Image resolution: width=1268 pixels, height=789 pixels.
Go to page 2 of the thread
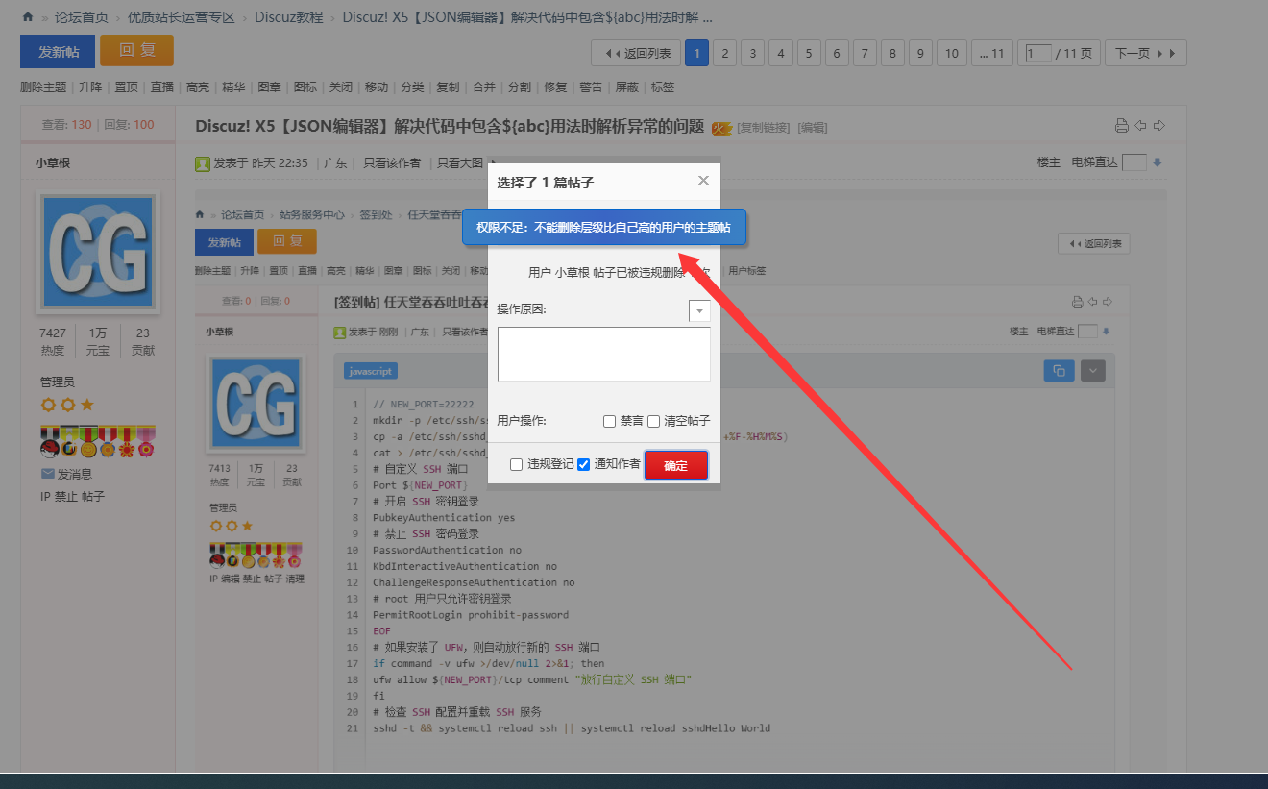click(725, 53)
